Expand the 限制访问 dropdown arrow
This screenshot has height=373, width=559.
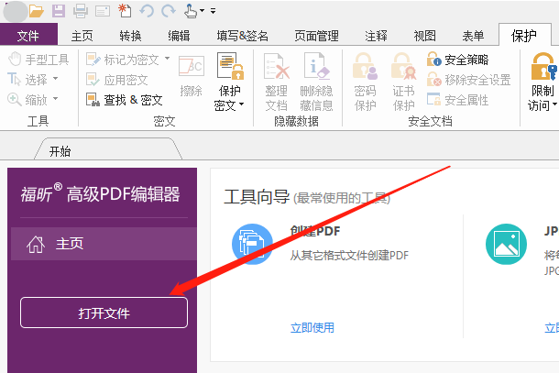coord(554,104)
